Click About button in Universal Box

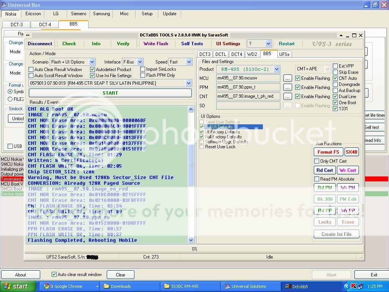pos(21,275)
